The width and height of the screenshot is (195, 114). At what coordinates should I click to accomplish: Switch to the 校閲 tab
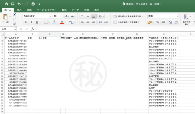pos(87,10)
